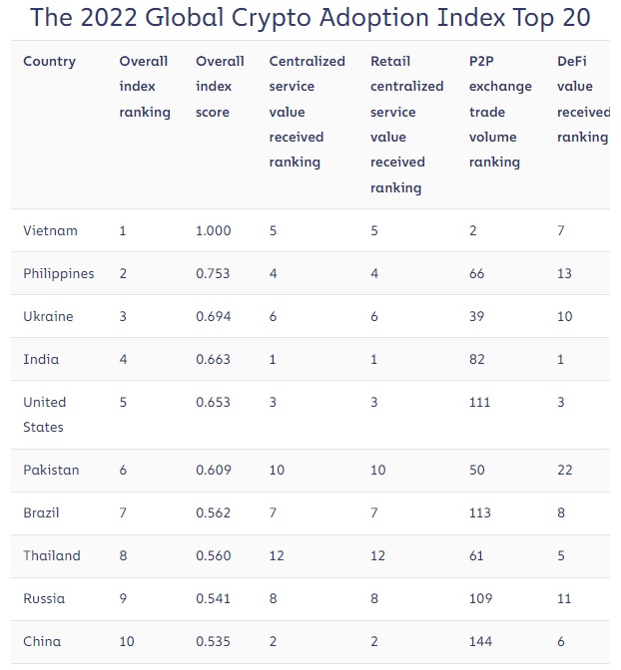Select Pakistan's DeFi ranking of 22
Image resolution: width=621 pixels, height=670 pixels.
(x=565, y=471)
